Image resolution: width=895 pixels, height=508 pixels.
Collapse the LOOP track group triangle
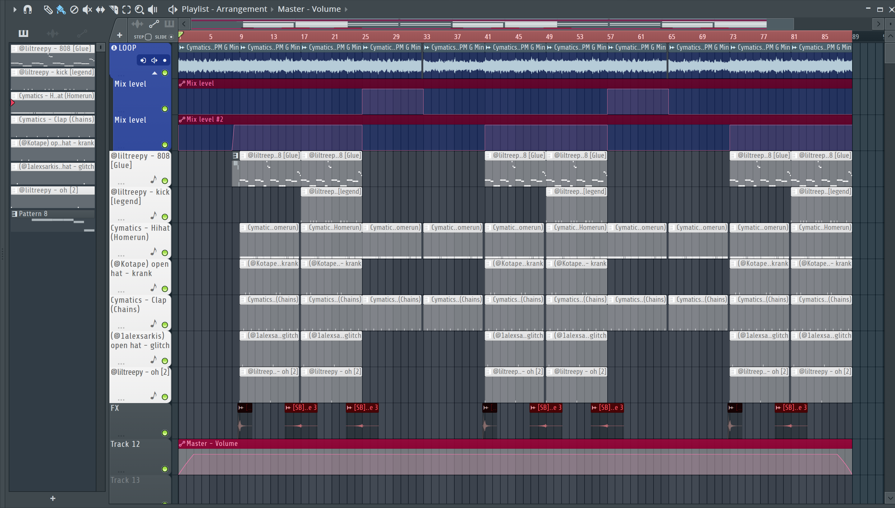[x=154, y=73]
